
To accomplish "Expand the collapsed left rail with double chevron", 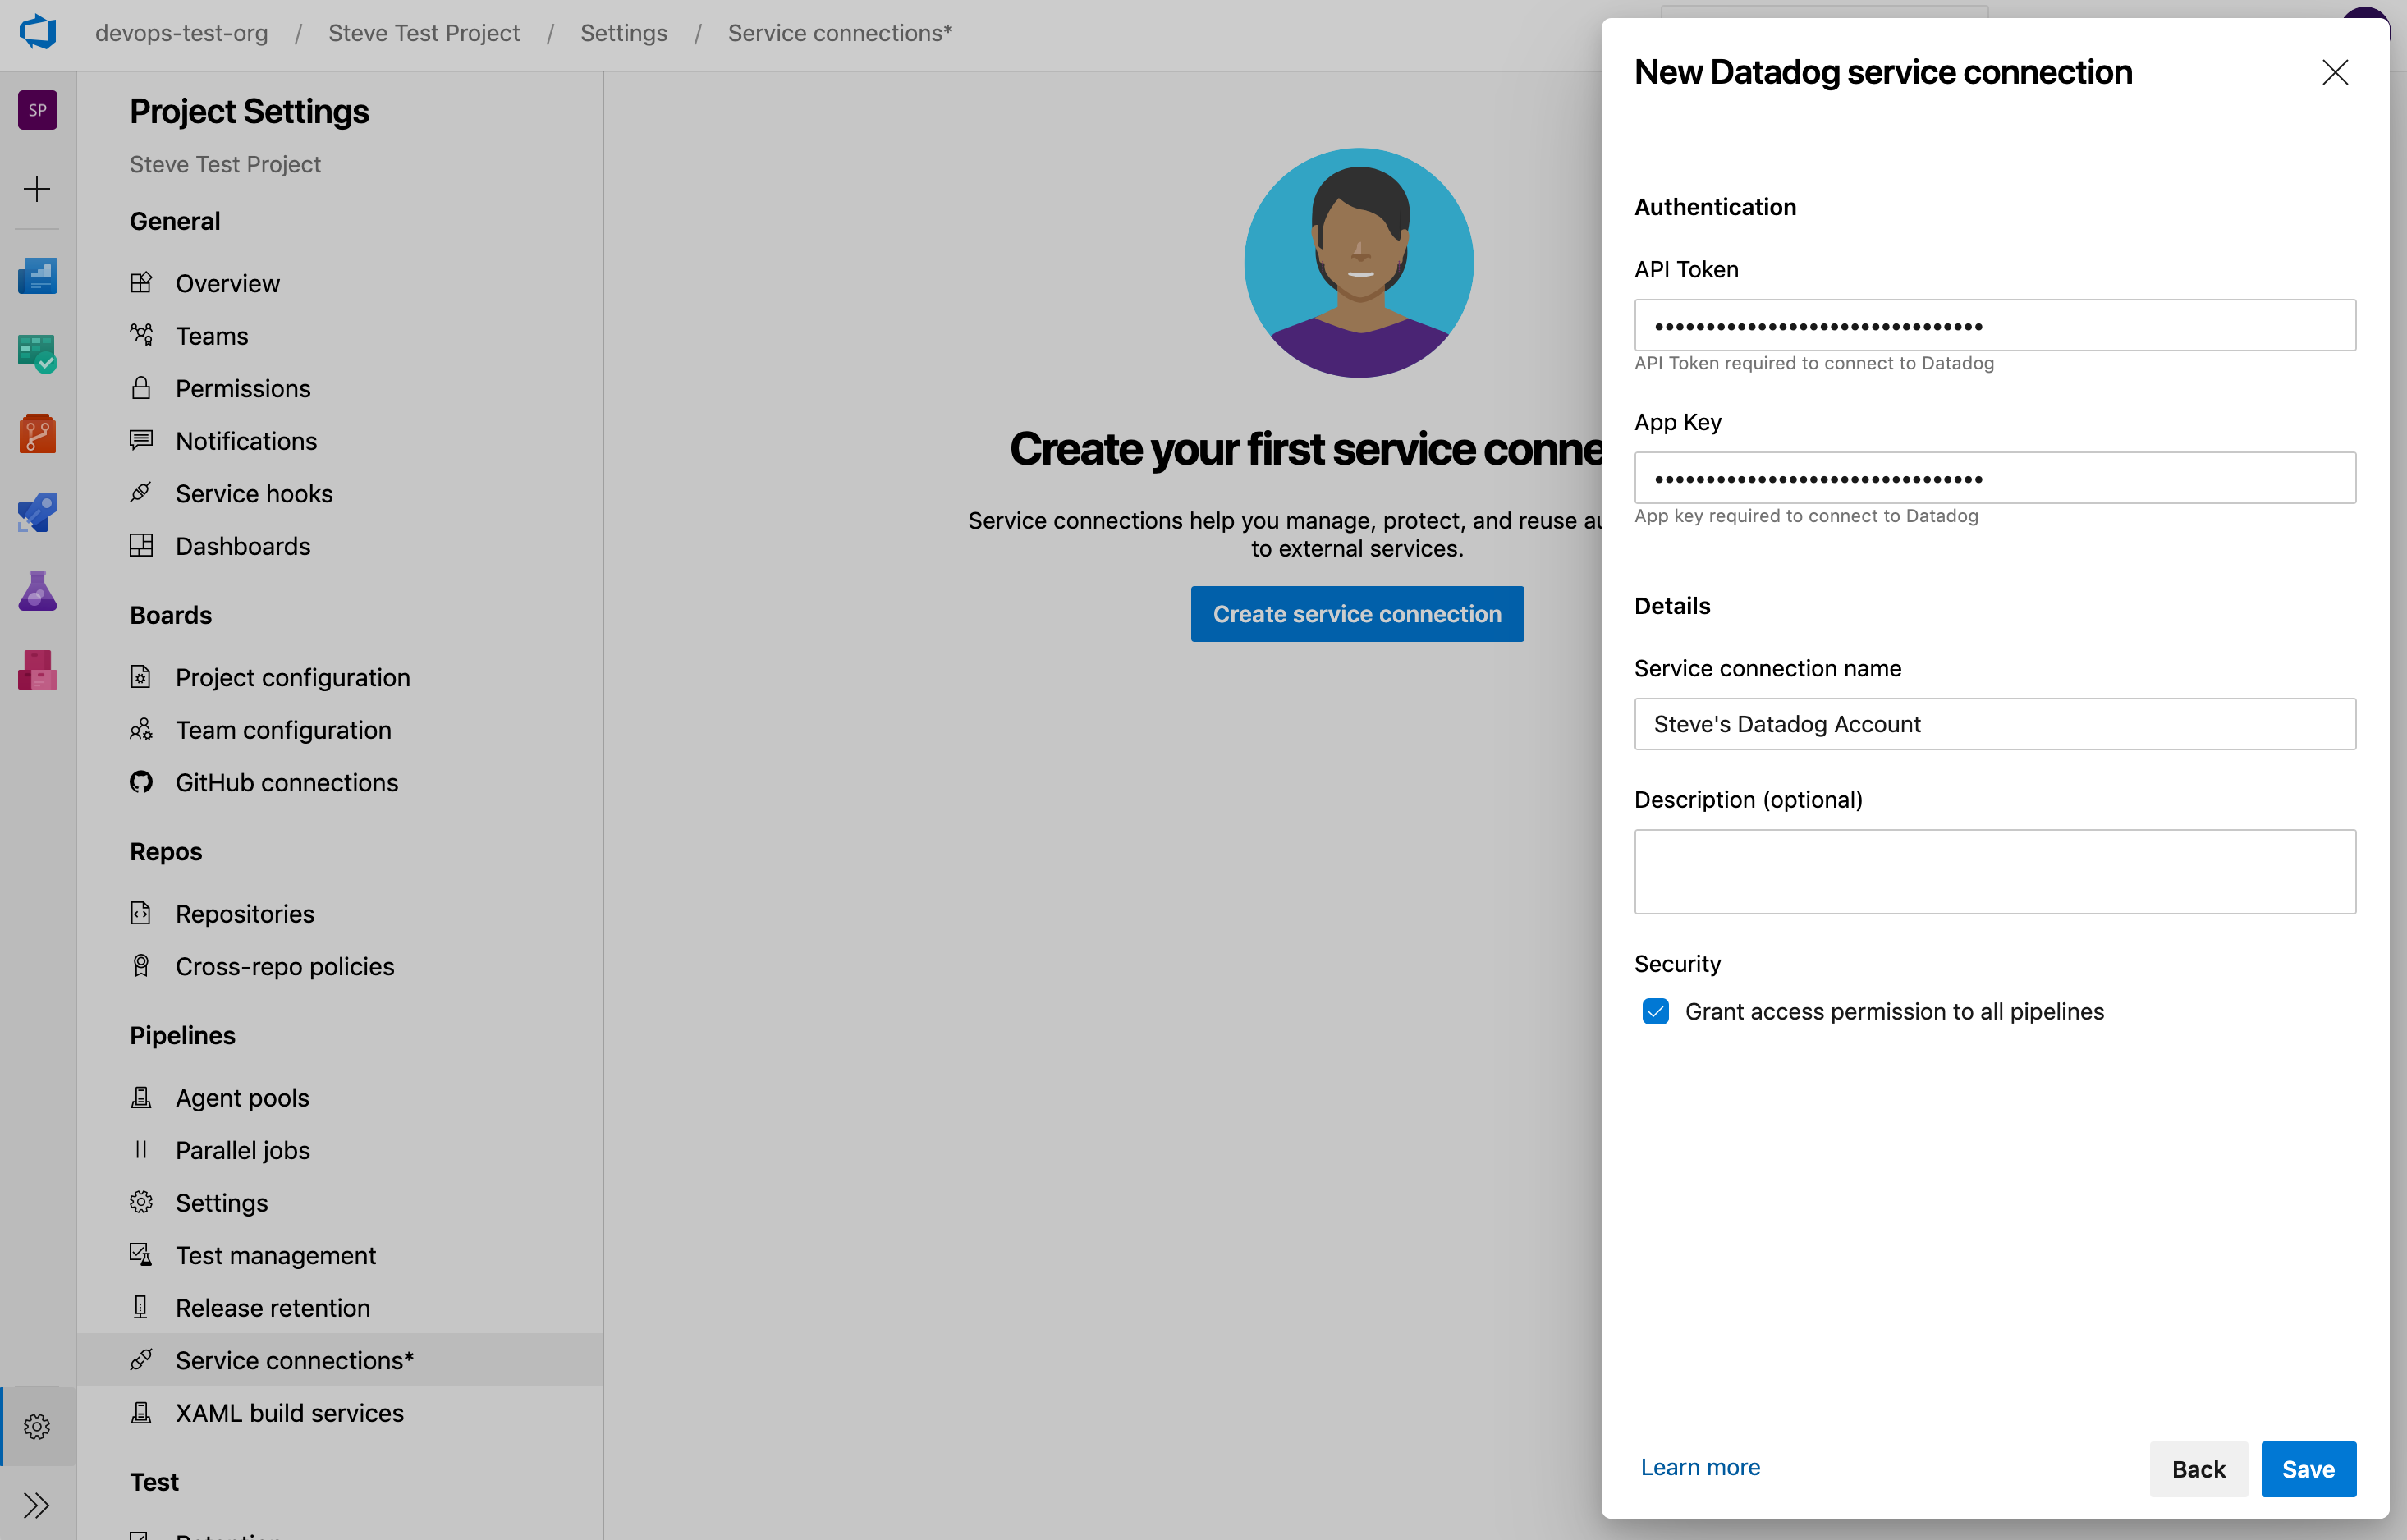I will coord(37,1504).
